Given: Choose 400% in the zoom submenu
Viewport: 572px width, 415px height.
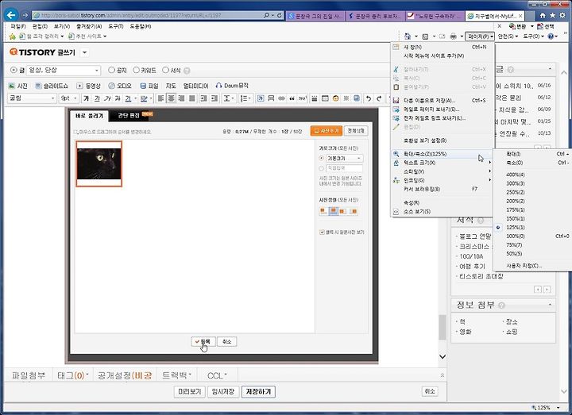Looking at the screenshot, I should [x=515, y=175].
